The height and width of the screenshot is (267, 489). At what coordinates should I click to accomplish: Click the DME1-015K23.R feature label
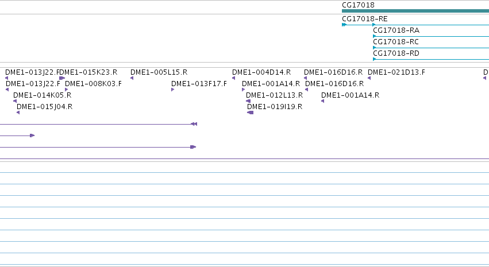point(88,72)
